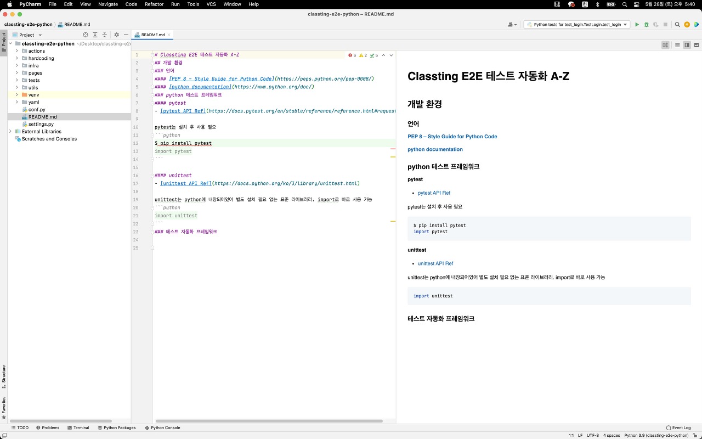Image resolution: width=702 pixels, height=439 pixels.
Task: Collapse all items in Project tree
Action: (x=104, y=35)
